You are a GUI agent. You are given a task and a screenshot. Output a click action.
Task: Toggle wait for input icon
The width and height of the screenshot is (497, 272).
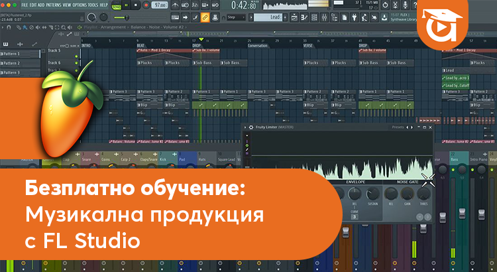click(185, 5)
